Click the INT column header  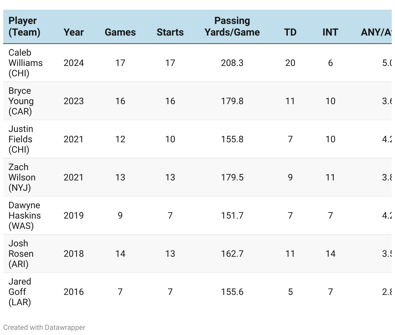tap(330, 32)
